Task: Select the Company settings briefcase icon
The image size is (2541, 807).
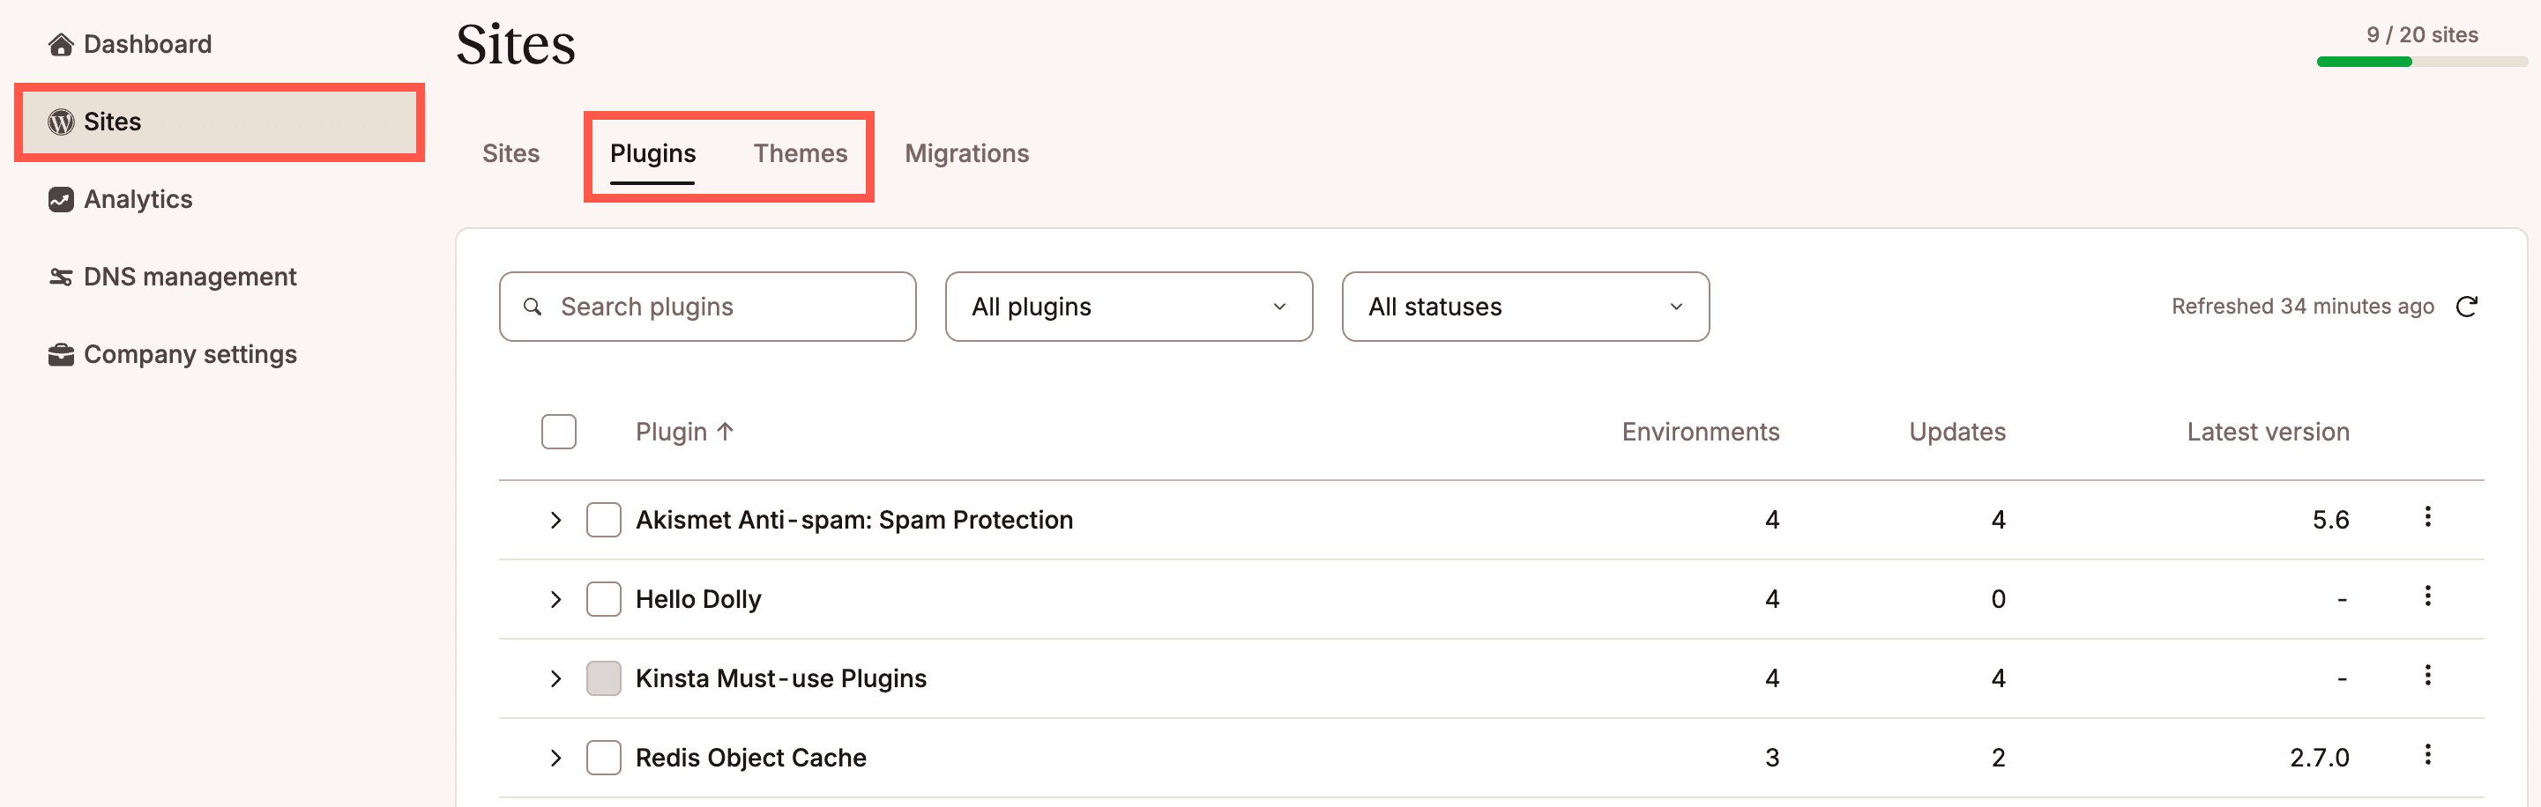Action: [x=61, y=354]
